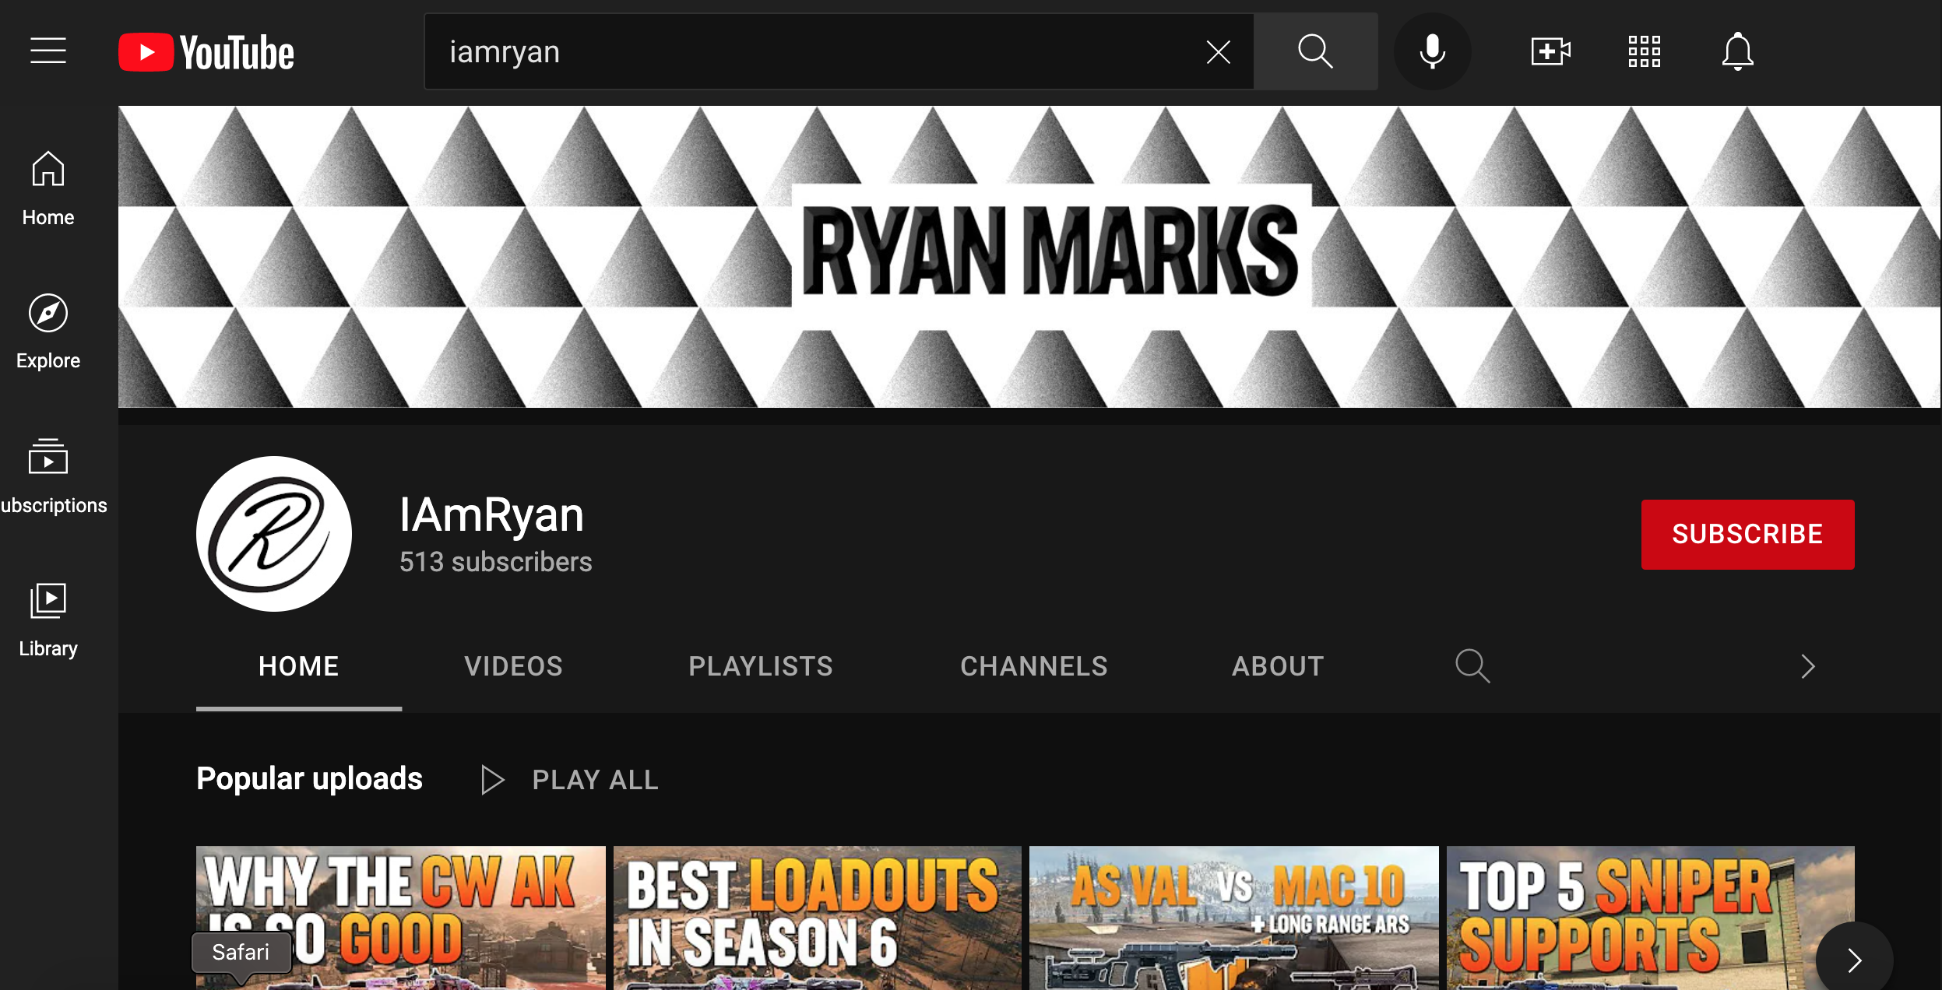Go to Home in sidebar
Screen dimensions: 1942x990
48,188
